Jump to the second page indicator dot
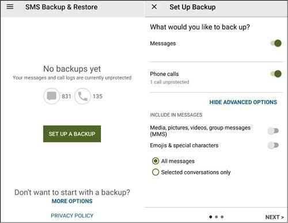 217,217
